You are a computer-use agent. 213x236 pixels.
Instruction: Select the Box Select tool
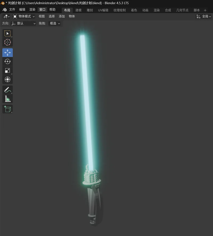coord(7,34)
